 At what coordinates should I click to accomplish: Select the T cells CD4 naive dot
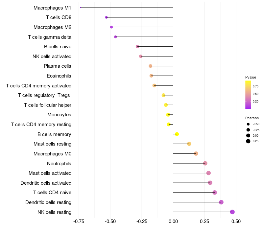[215, 193]
